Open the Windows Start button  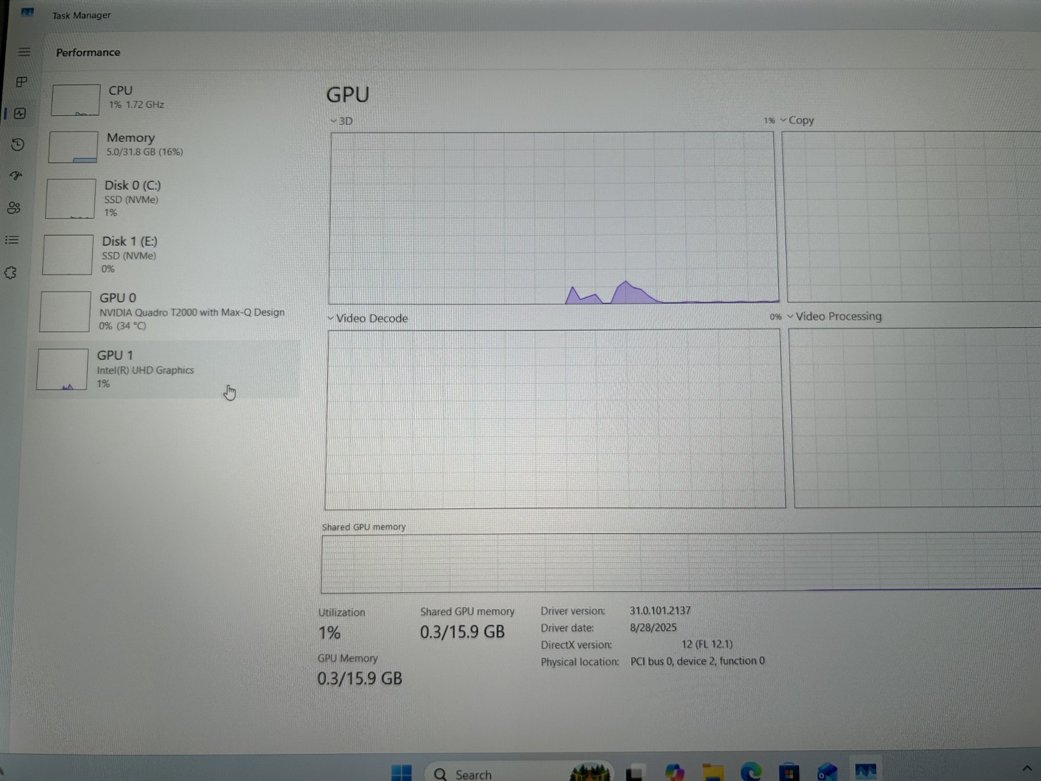[x=401, y=773]
